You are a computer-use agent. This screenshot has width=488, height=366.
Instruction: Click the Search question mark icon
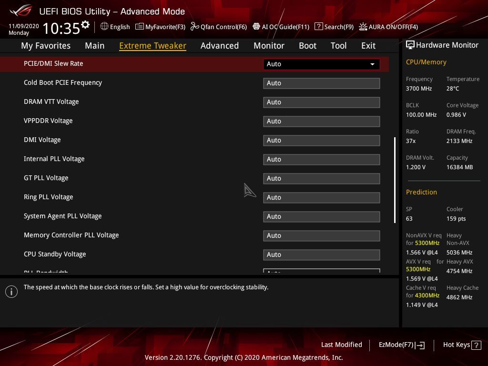pos(319,27)
